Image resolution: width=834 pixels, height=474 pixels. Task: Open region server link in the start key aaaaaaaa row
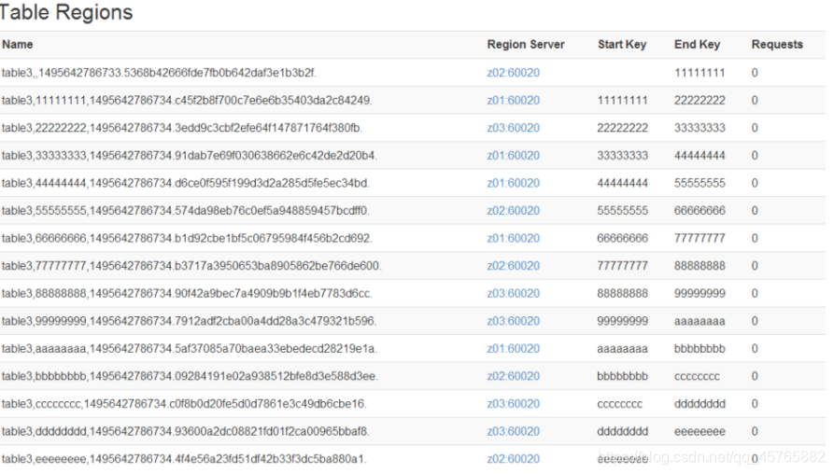click(x=514, y=349)
